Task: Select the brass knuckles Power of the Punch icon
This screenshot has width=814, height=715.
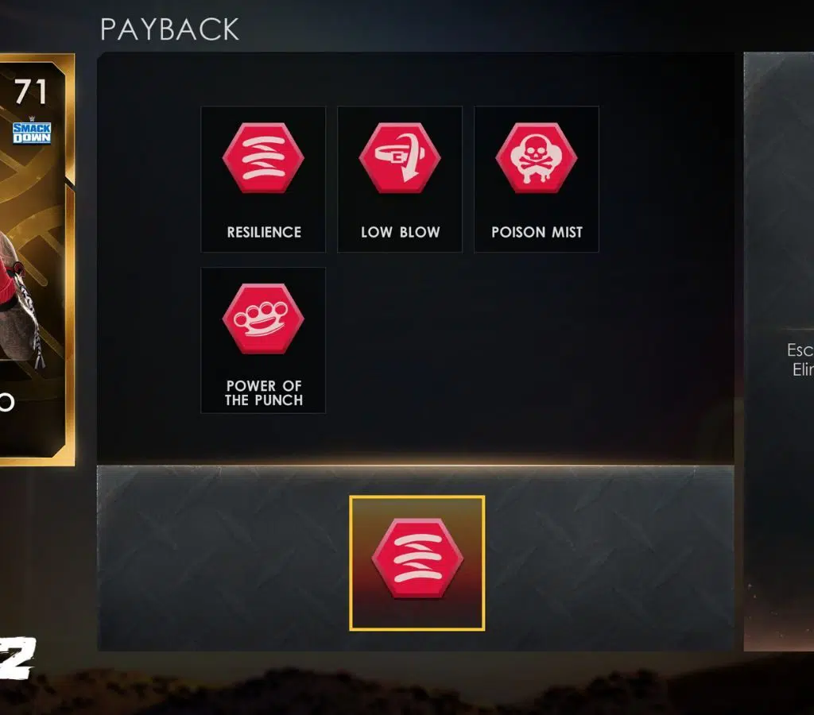Action: [x=263, y=319]
